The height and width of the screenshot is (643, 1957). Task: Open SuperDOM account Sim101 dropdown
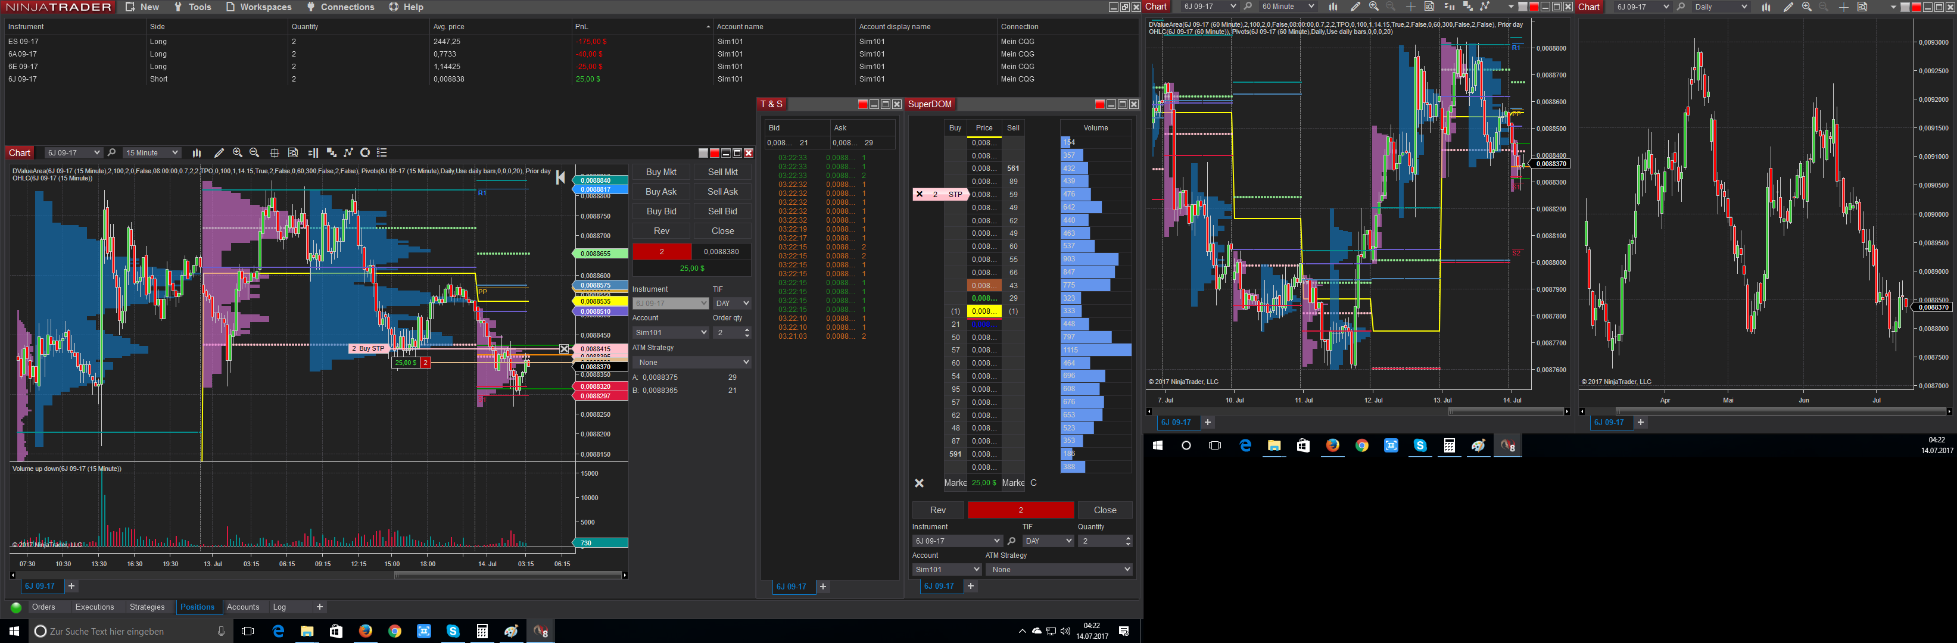946,569
